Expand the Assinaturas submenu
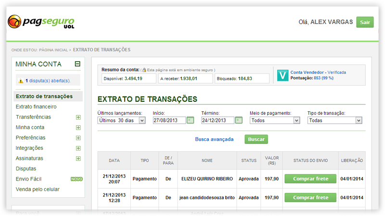Image resolution: width=385 pixels, height=216 pixels. (x=78, y=158)
